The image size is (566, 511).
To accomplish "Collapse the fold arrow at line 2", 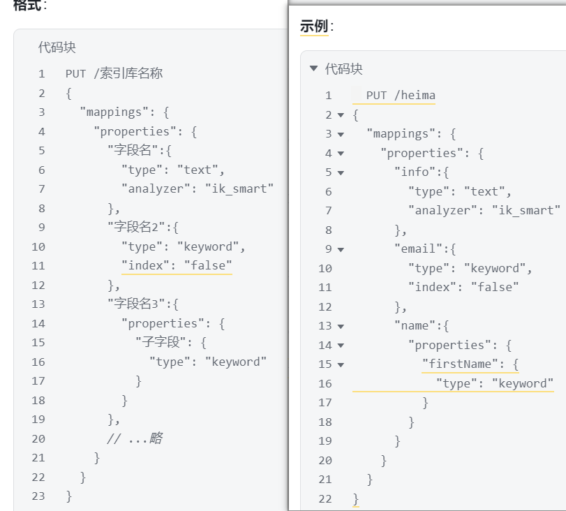I will coord(341,115).
